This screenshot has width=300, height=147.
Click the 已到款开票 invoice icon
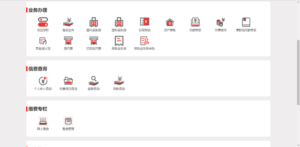(94, 41)
